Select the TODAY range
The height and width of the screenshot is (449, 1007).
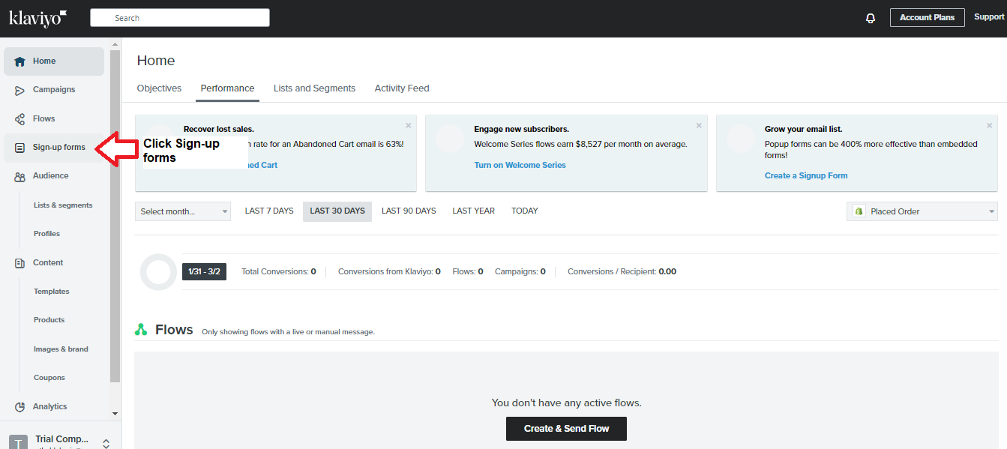tap(525, 211)
